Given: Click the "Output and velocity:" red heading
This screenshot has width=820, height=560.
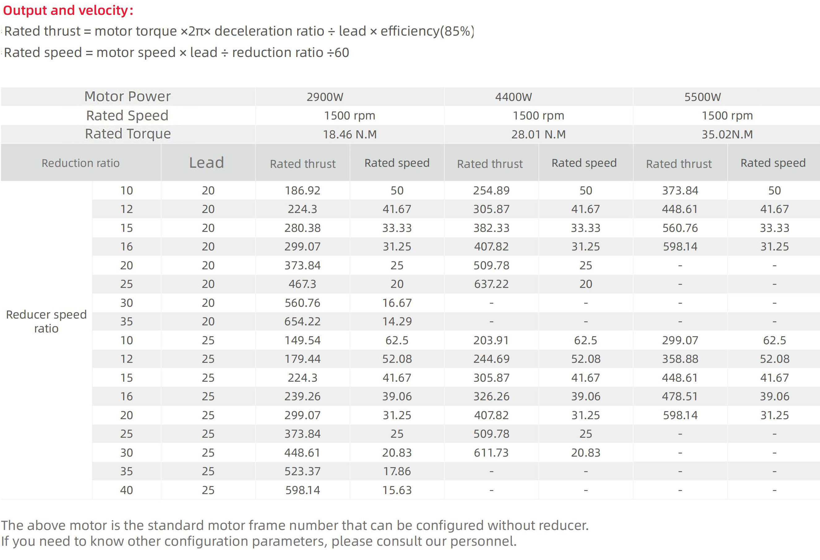Looking at the screenshot, I should tap(68, 11).
